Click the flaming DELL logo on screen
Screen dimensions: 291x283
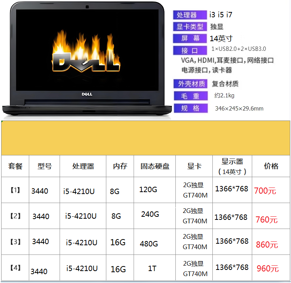pyautogui.click(x=86, y=52)
